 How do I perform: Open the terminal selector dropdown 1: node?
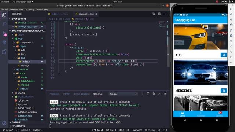tap(123, 94)
